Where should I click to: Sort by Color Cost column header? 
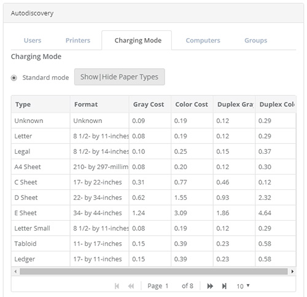[192, 105]
